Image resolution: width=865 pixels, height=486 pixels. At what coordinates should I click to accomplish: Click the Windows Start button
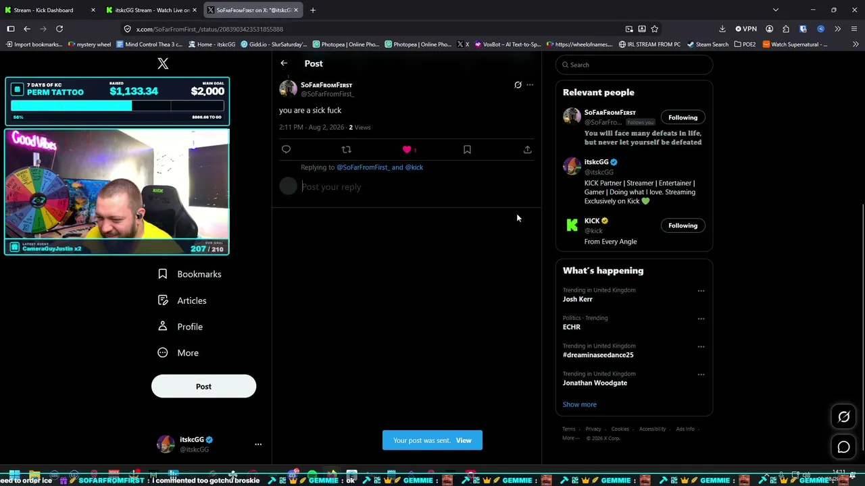(x=14, y=475)
